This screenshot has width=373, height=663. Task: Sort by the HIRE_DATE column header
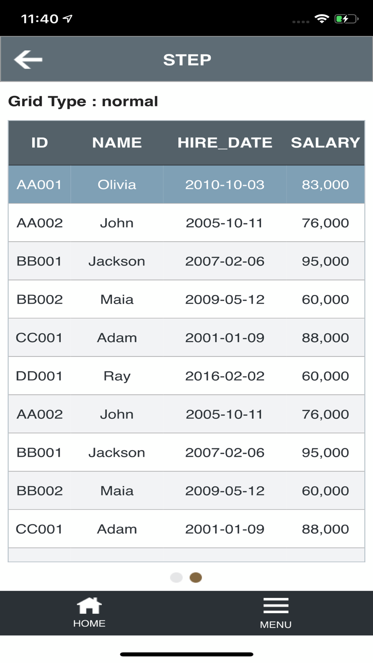point(225,143)
